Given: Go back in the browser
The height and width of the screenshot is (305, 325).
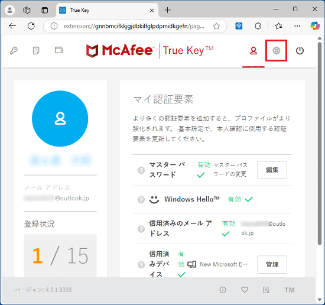Looking at the screenshot, I should tap(12, 26).
